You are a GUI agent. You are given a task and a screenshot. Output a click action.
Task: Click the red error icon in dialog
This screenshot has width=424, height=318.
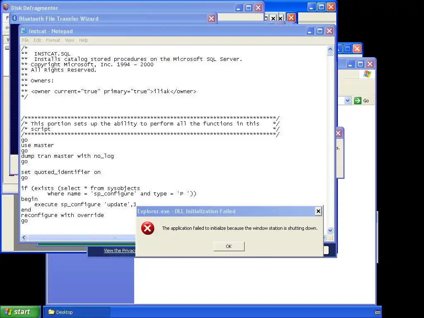coord(148,228)
